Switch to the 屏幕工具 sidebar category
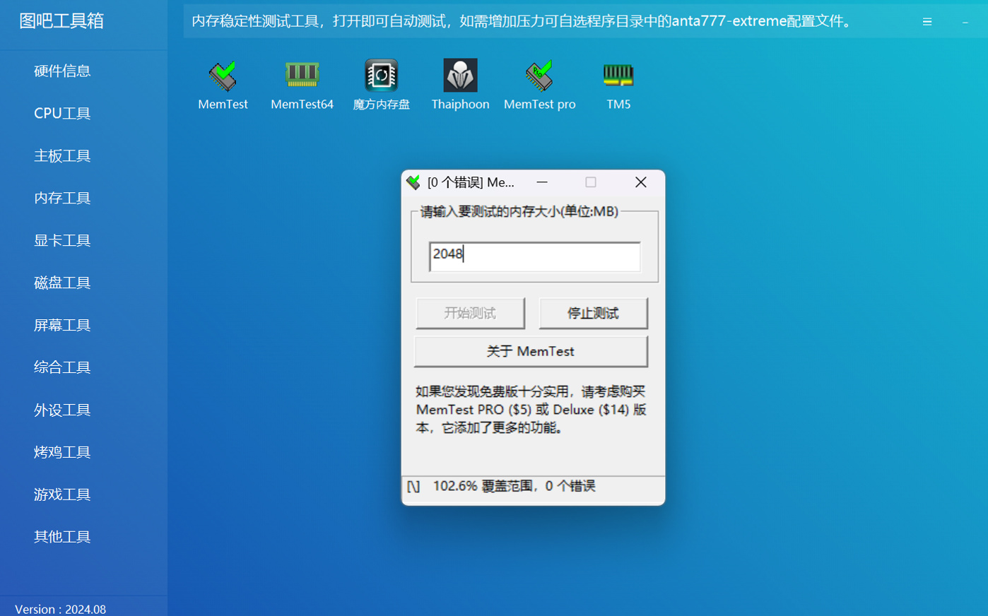Screen dimensions: 988x616 coord(62,325)
